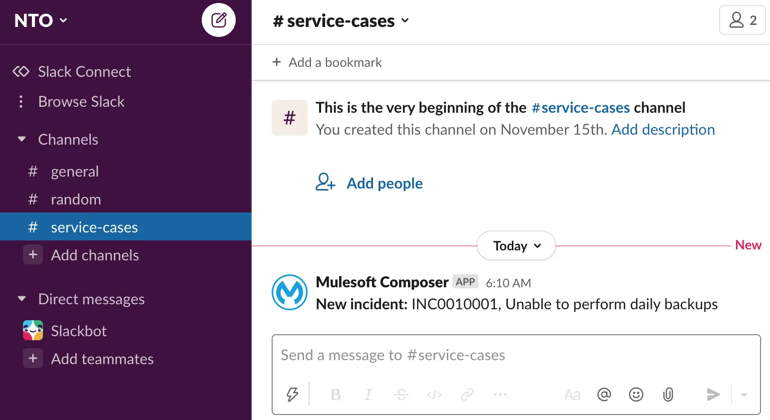Click the compose new message icon

219,20
